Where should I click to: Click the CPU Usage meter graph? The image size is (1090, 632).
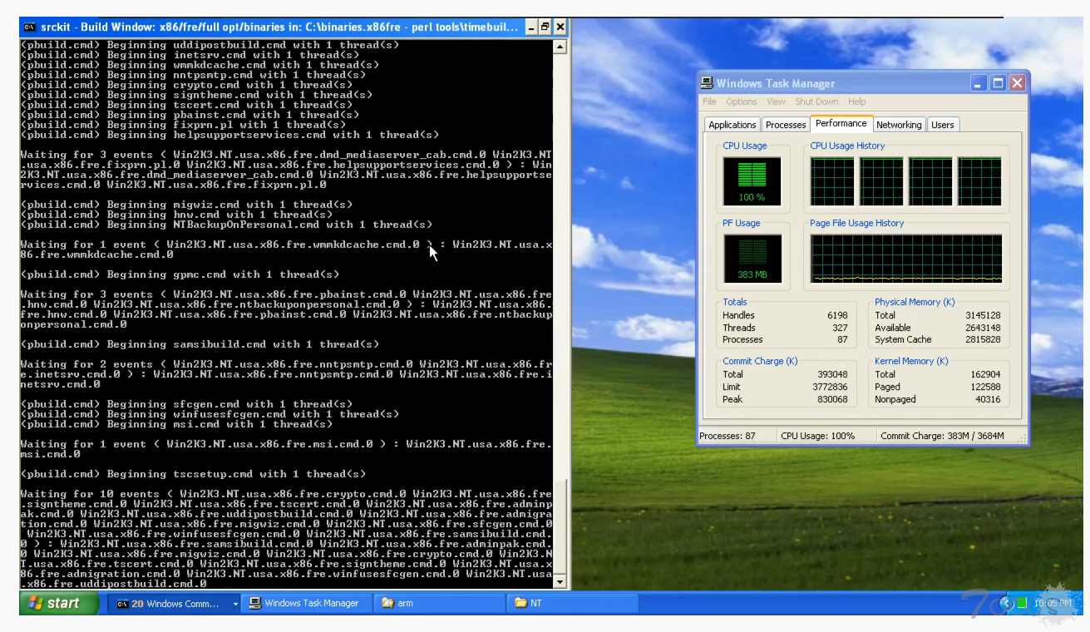point(752,180)
